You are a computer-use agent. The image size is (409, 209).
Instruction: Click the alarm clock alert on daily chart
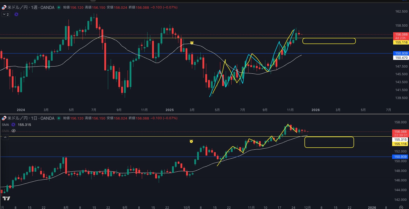(191, 141)
